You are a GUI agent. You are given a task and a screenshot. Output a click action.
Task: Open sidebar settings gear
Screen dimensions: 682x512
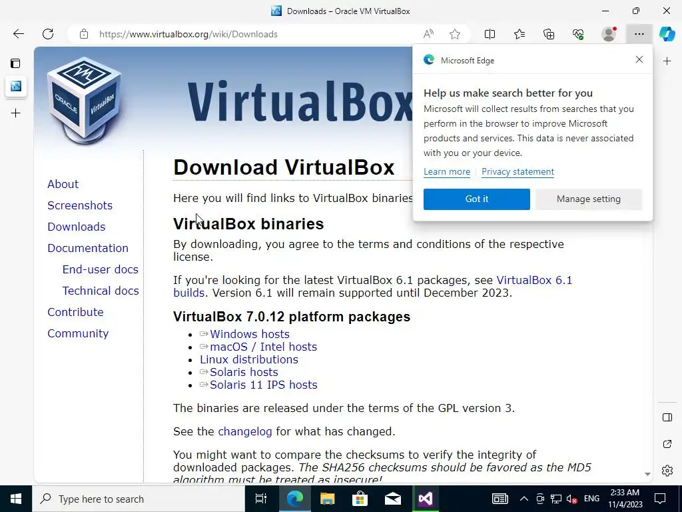[667, 471]
